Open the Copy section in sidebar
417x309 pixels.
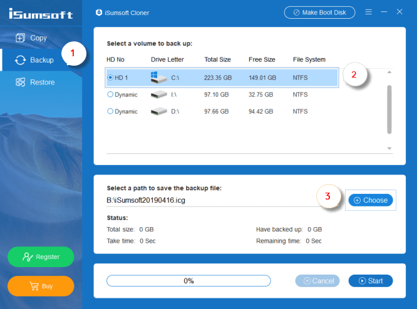pyautogui.click(x=41, y=38)
